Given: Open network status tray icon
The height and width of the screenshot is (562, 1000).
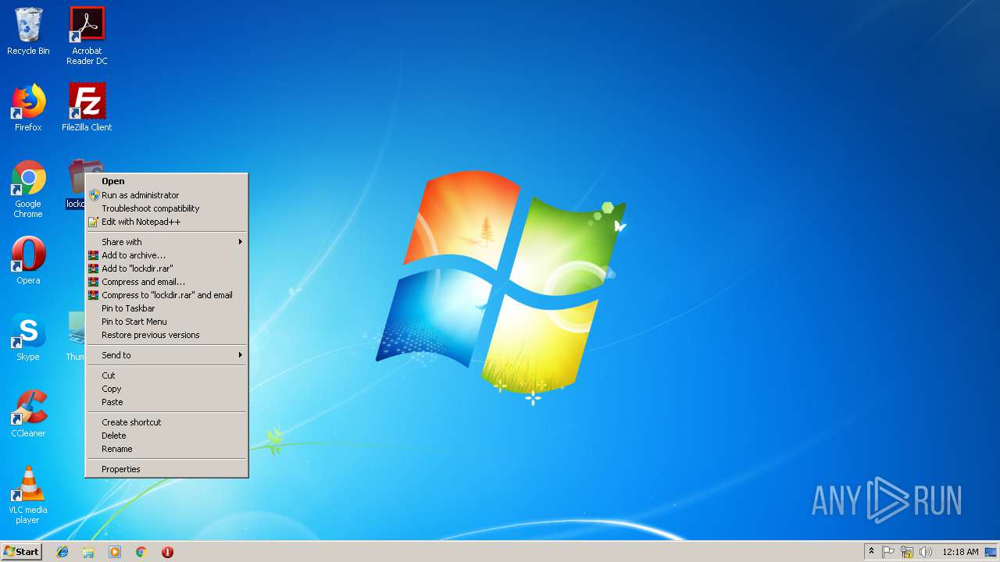Looking at the screenshot, I should tap(907, 552).
